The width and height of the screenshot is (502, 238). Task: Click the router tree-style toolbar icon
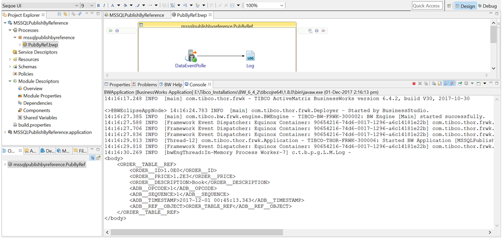click(197, 5)
